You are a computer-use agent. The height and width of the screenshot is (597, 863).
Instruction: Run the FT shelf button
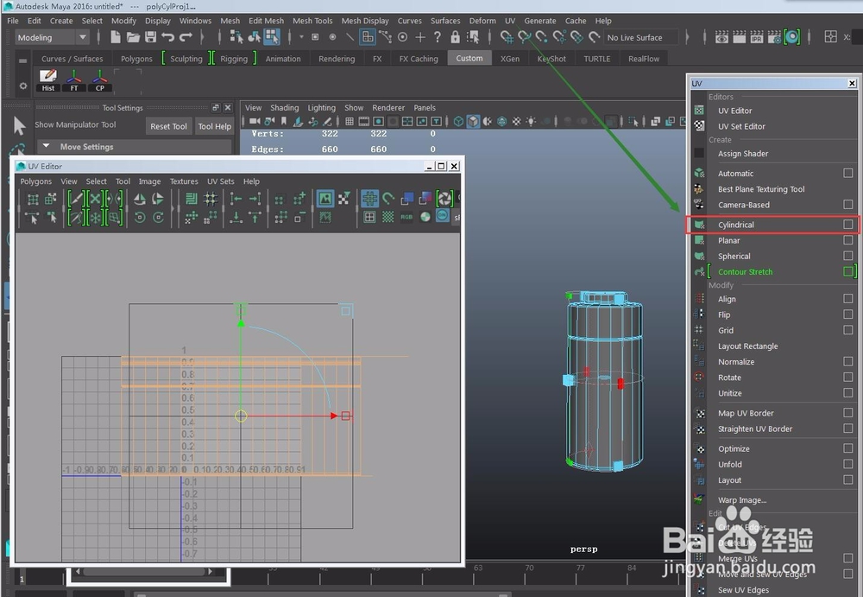click(x=73, y=80)
